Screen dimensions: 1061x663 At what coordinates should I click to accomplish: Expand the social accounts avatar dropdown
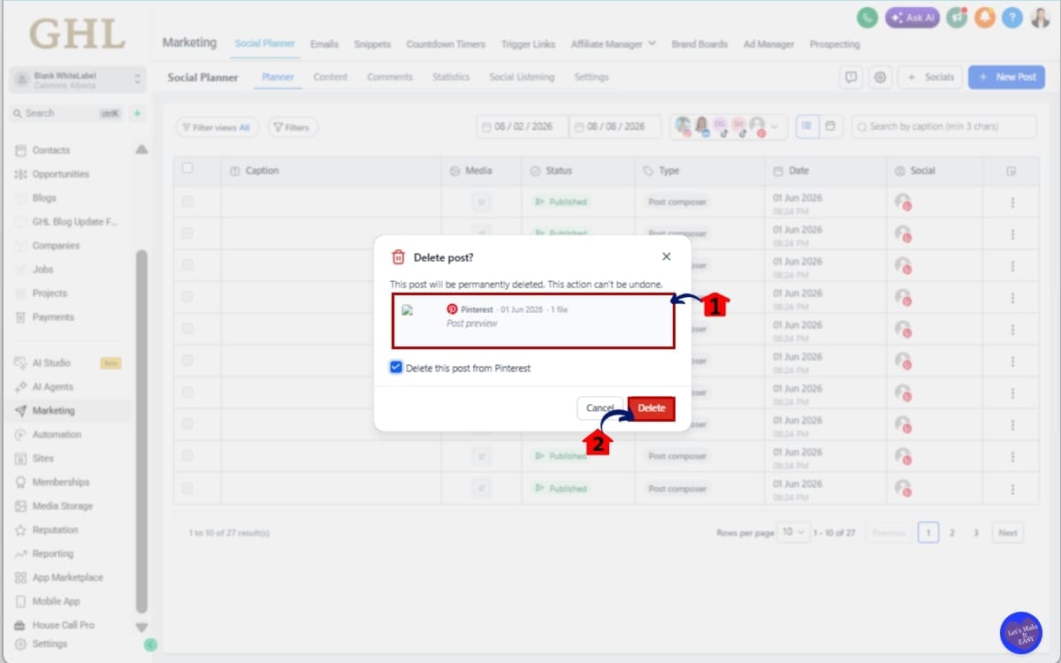point(776,126)
